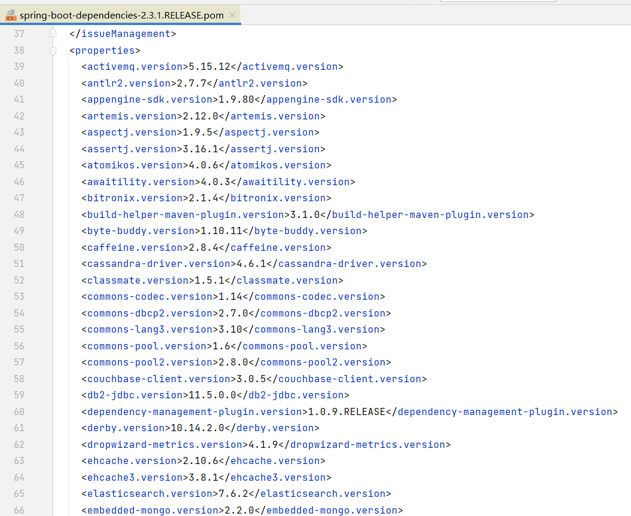Click the issueManagement closing fold marker
The width and height of the screenshot is (631, 516).
click(53, 33)
